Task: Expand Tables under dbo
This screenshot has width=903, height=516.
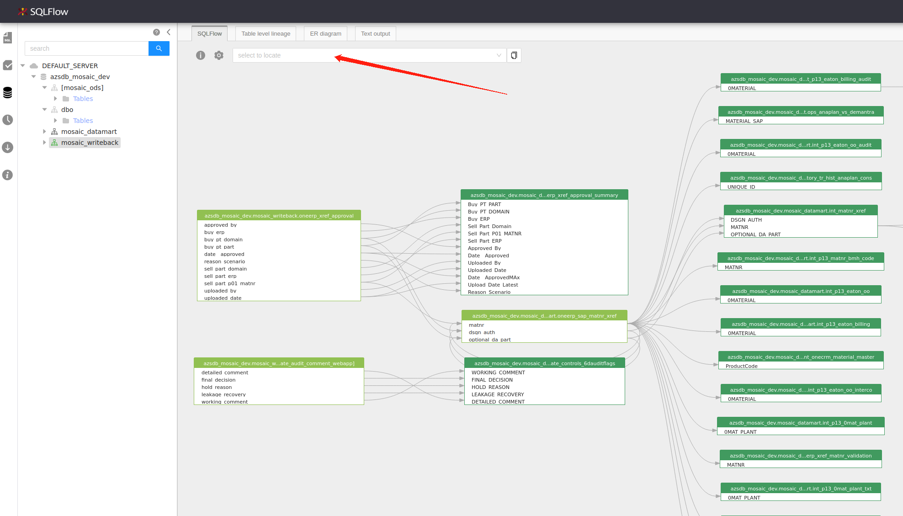Action: pos(56,121)
